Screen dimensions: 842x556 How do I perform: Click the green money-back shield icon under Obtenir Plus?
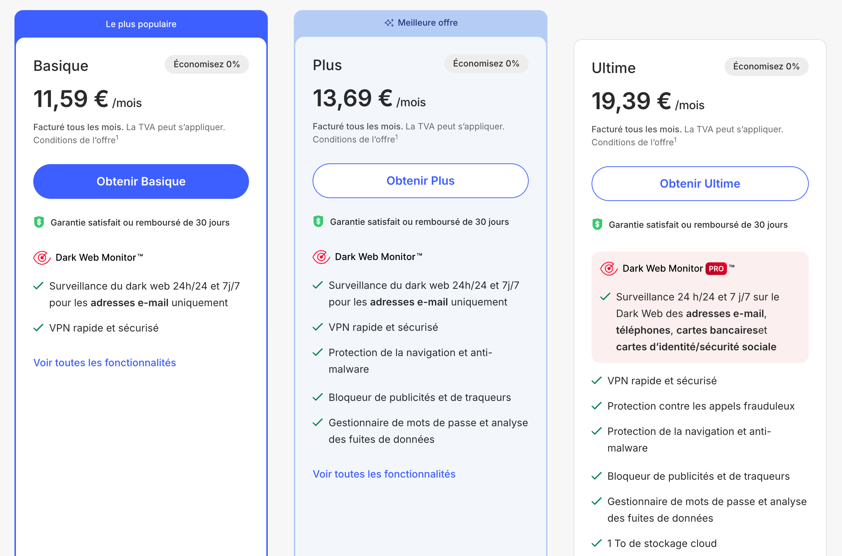317,222
